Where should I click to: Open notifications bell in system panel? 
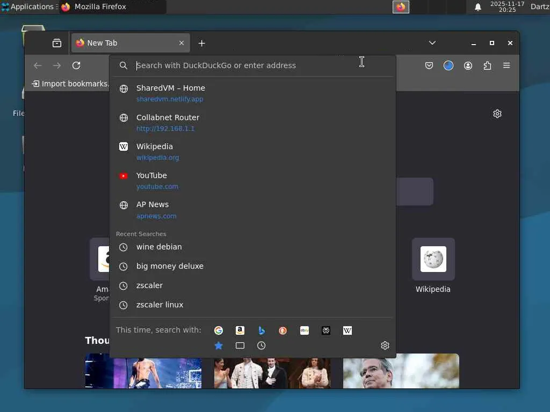tap(477, 7)
